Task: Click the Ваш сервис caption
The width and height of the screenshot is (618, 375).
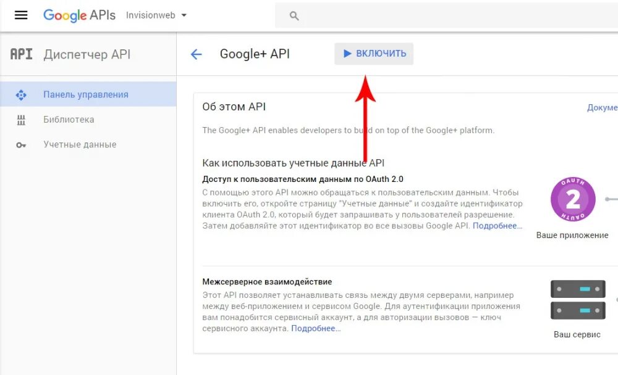Action: (577, 334)
